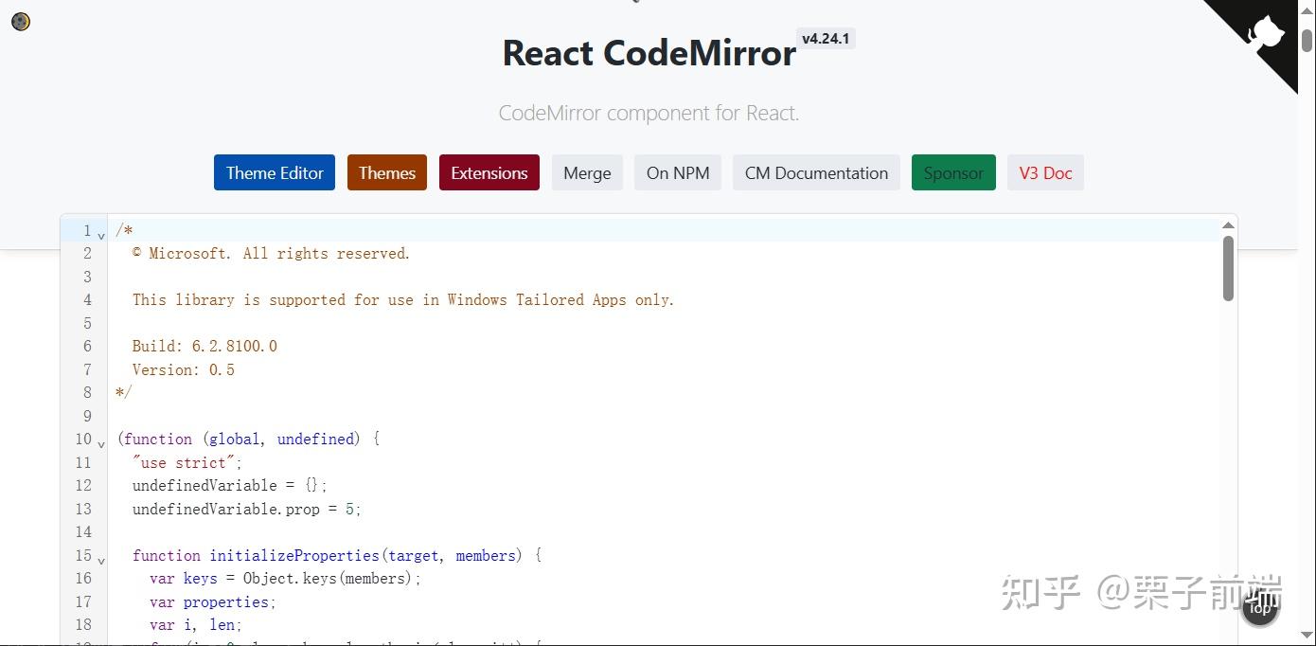Open the Merge demo
The image size is (1316, 646).
click(x=586, y=172)
